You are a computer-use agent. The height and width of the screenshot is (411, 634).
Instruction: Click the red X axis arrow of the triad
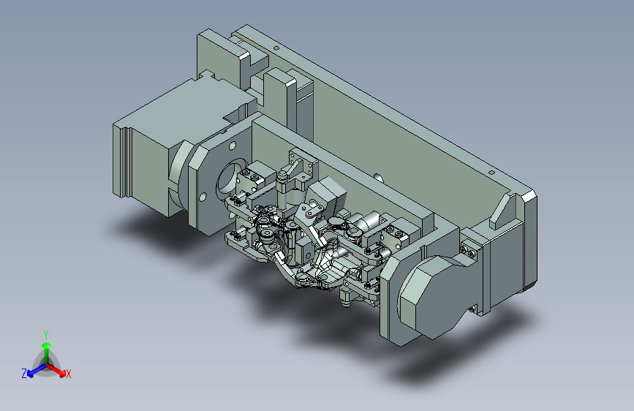57,370
